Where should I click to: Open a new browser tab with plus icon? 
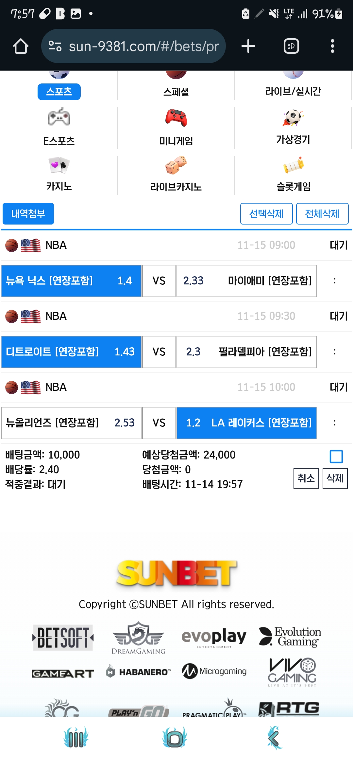click(248, 46)
